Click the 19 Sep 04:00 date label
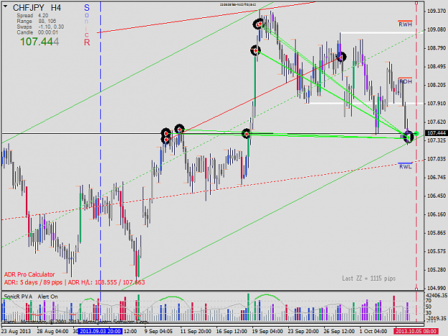The image size is (448, 336). coord(267,332)
